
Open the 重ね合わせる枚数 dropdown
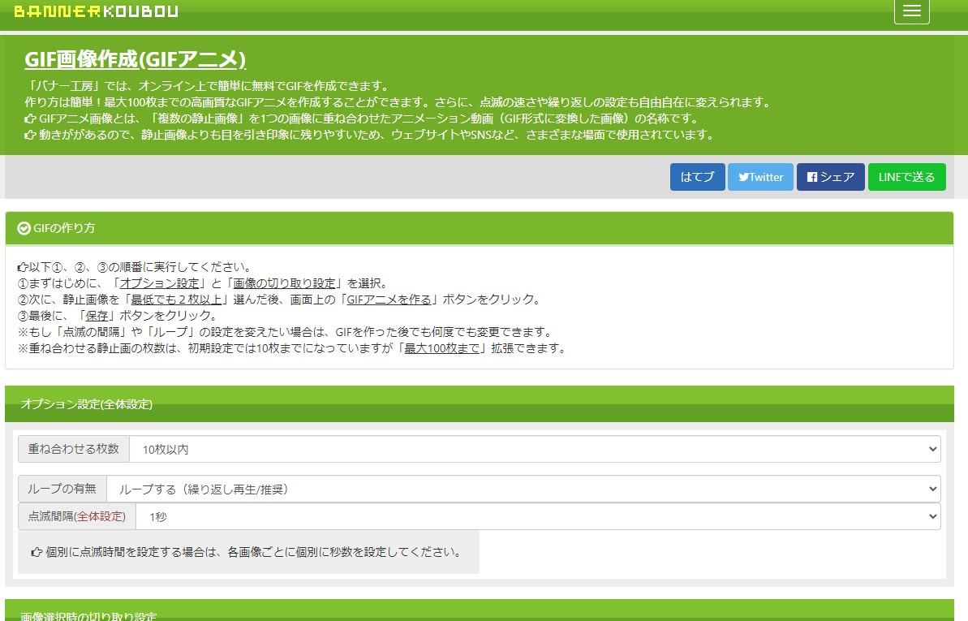[x=534, y=449]
